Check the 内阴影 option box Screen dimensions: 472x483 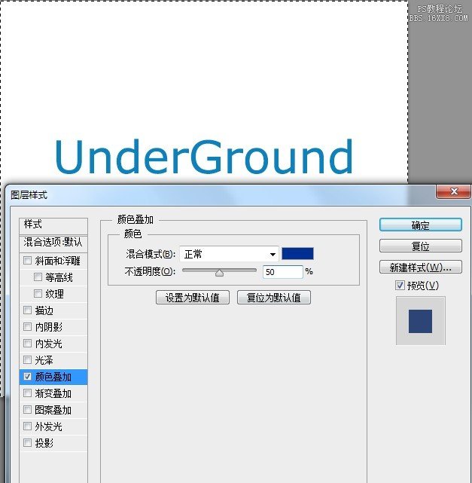point(27,326)
